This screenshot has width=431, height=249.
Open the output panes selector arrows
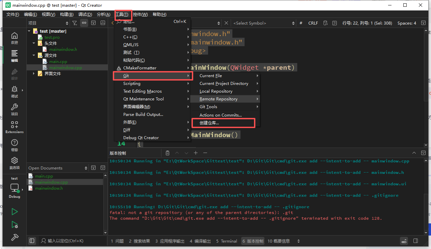coord(298,241)
